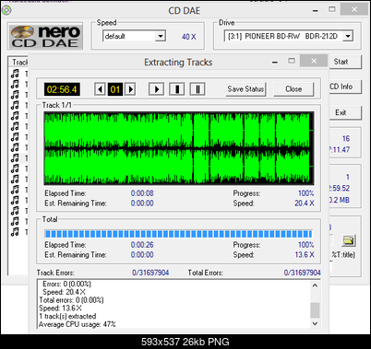
Task: Click the 'Total errors: 0 (0.00%)' log line
Action: (x=71, y=300)
